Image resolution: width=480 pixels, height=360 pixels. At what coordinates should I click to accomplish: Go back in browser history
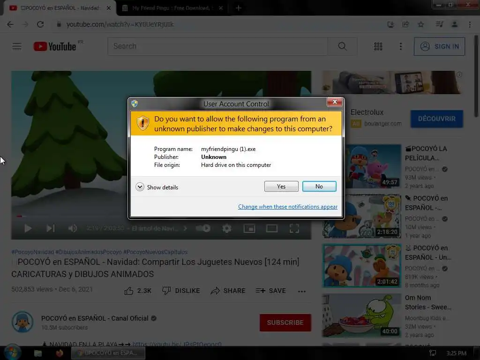pyautogui.click(x=10, y=24)
